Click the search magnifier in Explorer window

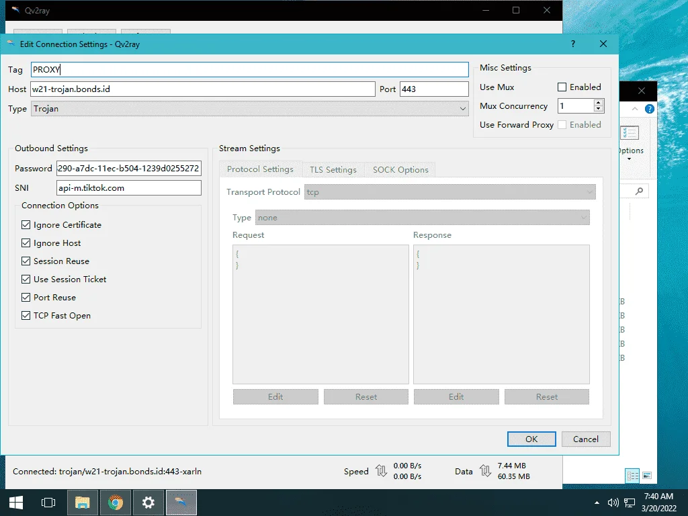640,191
